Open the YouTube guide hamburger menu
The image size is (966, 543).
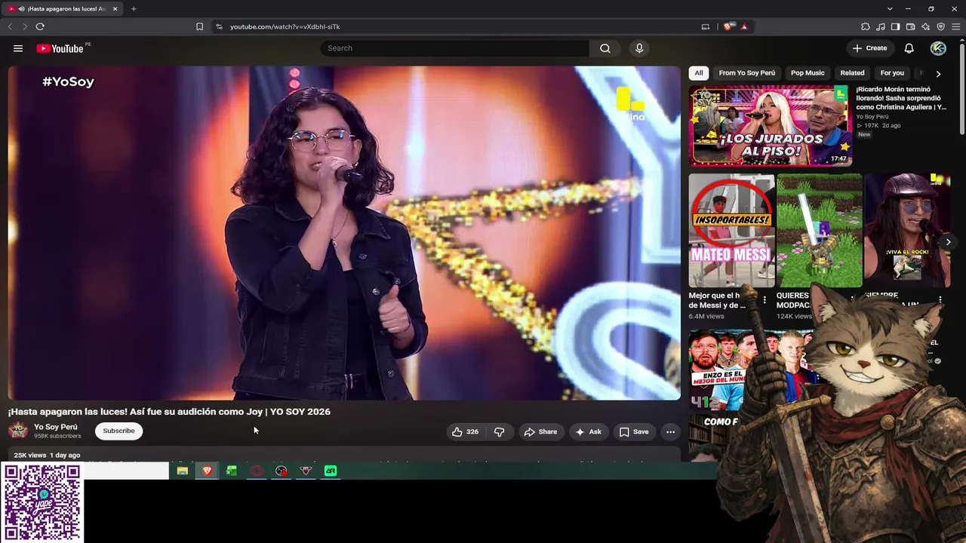click(x=18, y=48)
